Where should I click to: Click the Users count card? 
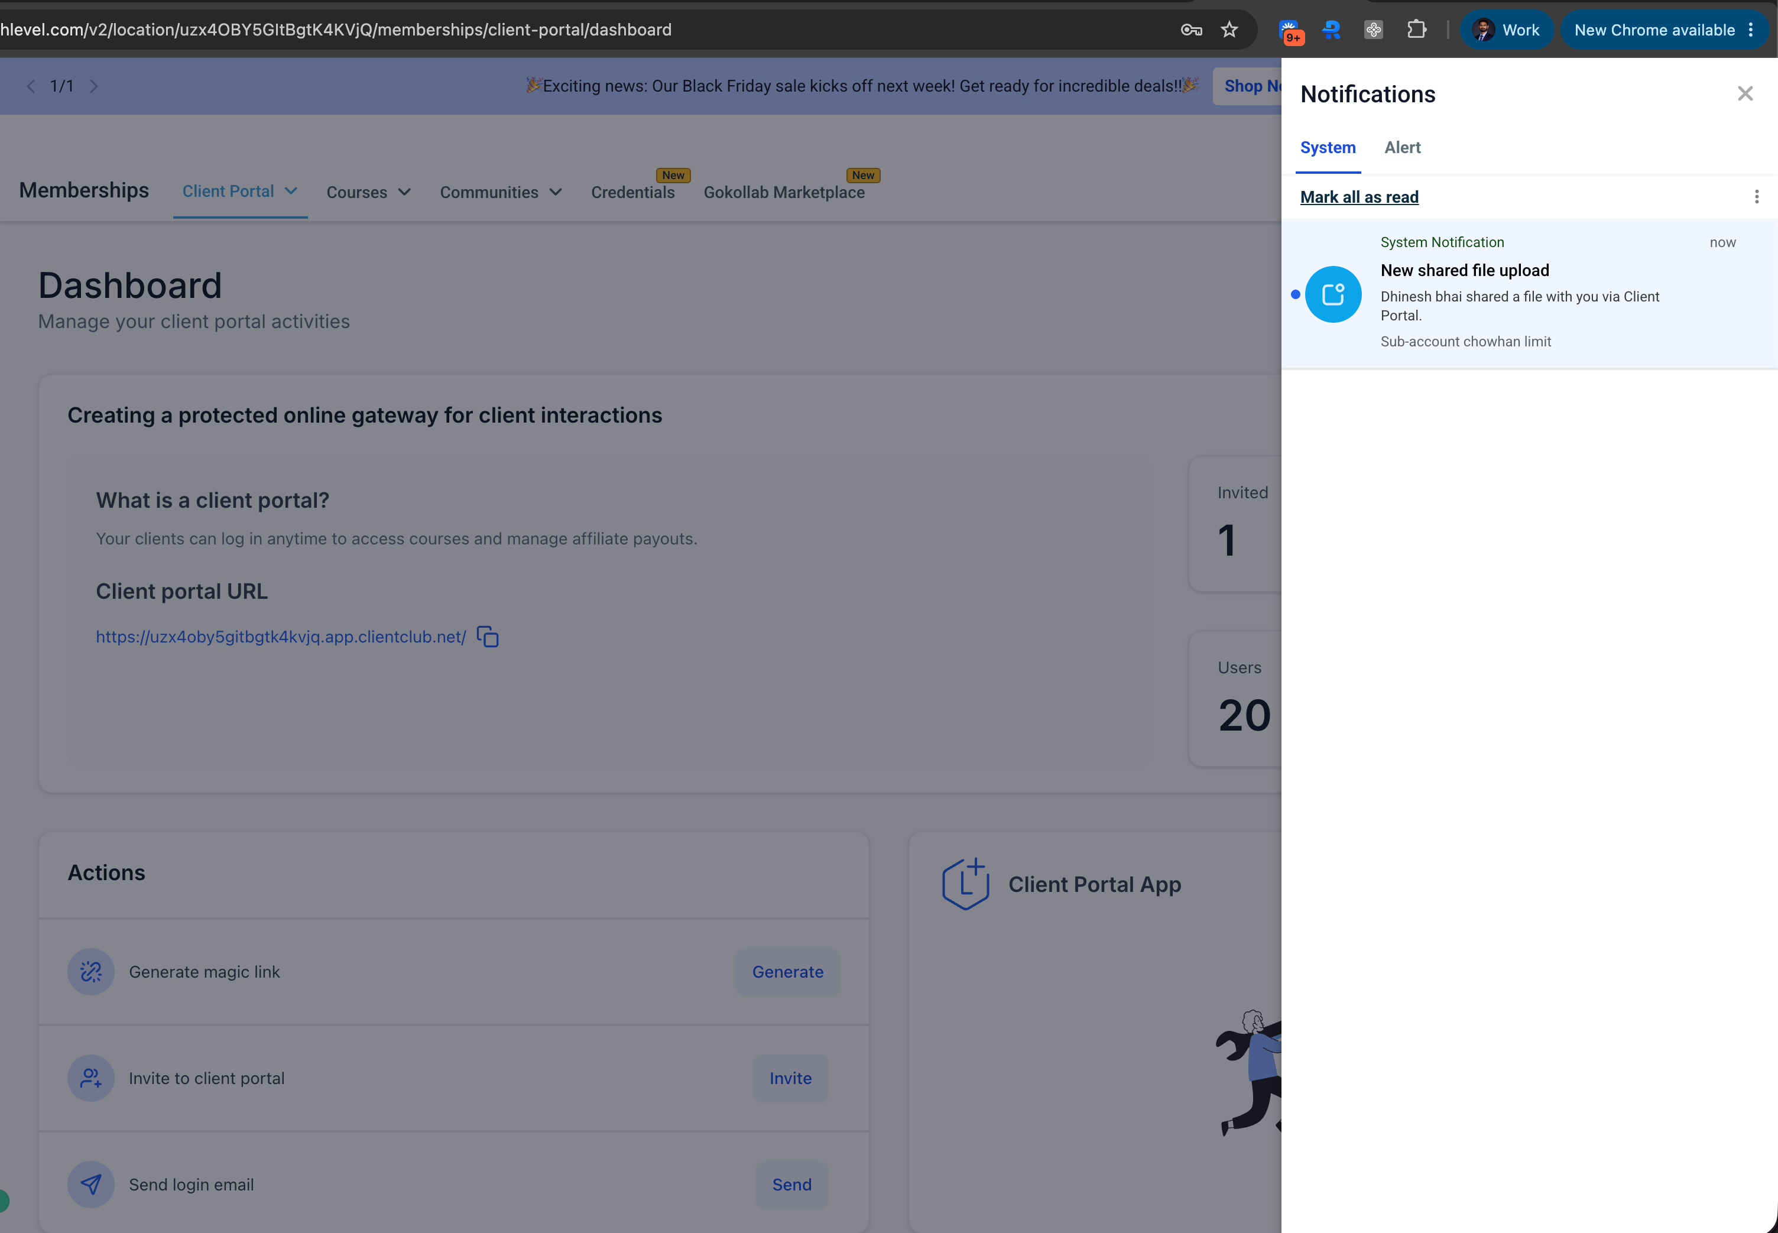(1235, 699)
